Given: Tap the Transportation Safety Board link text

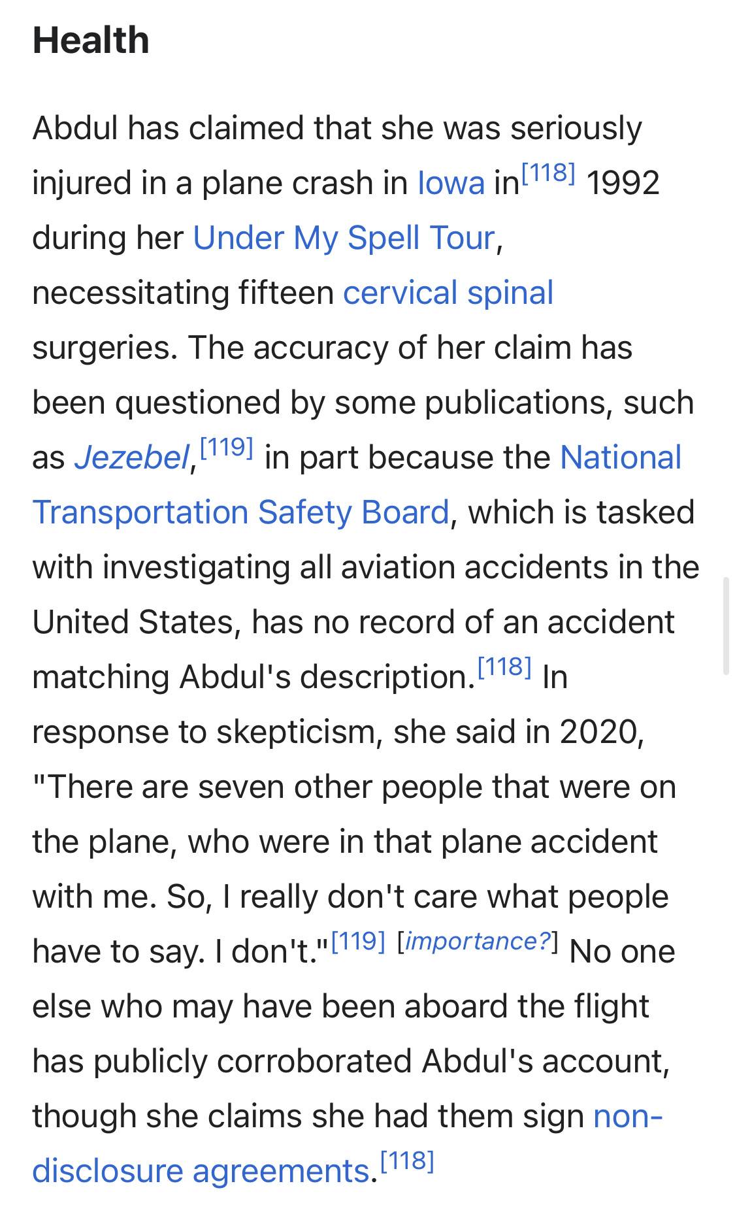Looking at the screenshot, I should click(241, 512).
